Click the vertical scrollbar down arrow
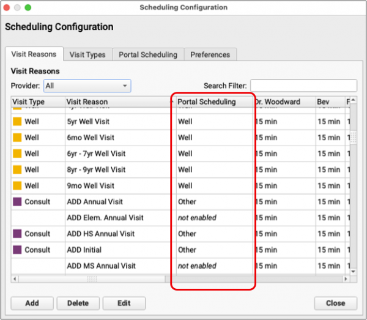 pos(352,270)
